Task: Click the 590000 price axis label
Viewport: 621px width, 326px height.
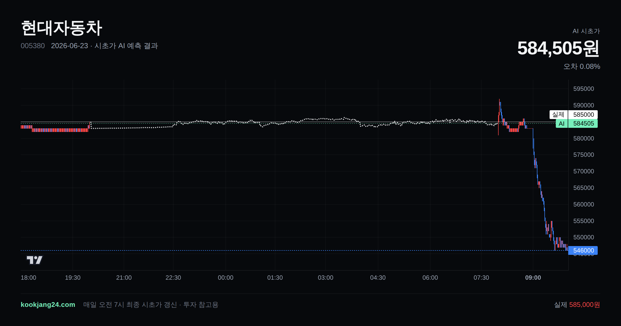Action: click(x=583, y=105)
